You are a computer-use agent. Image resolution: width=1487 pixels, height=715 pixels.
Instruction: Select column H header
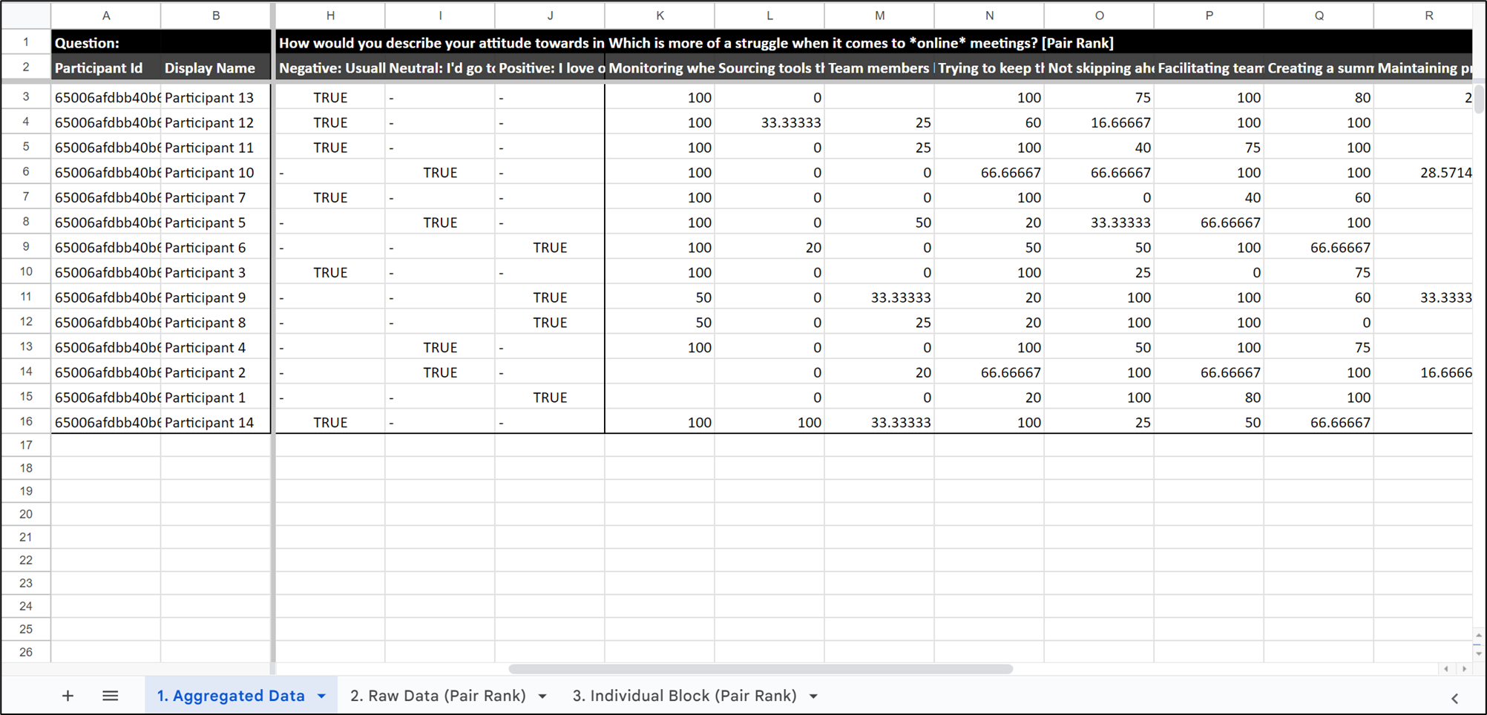click(330, 15)
